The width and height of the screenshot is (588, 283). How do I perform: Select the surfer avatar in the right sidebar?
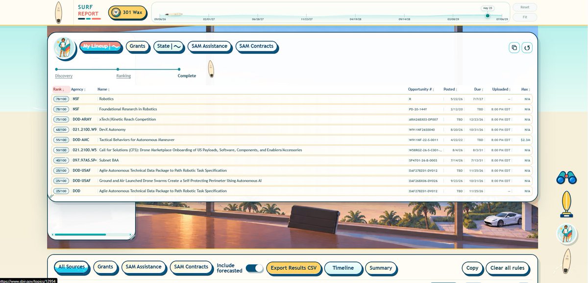pos(566,235)
